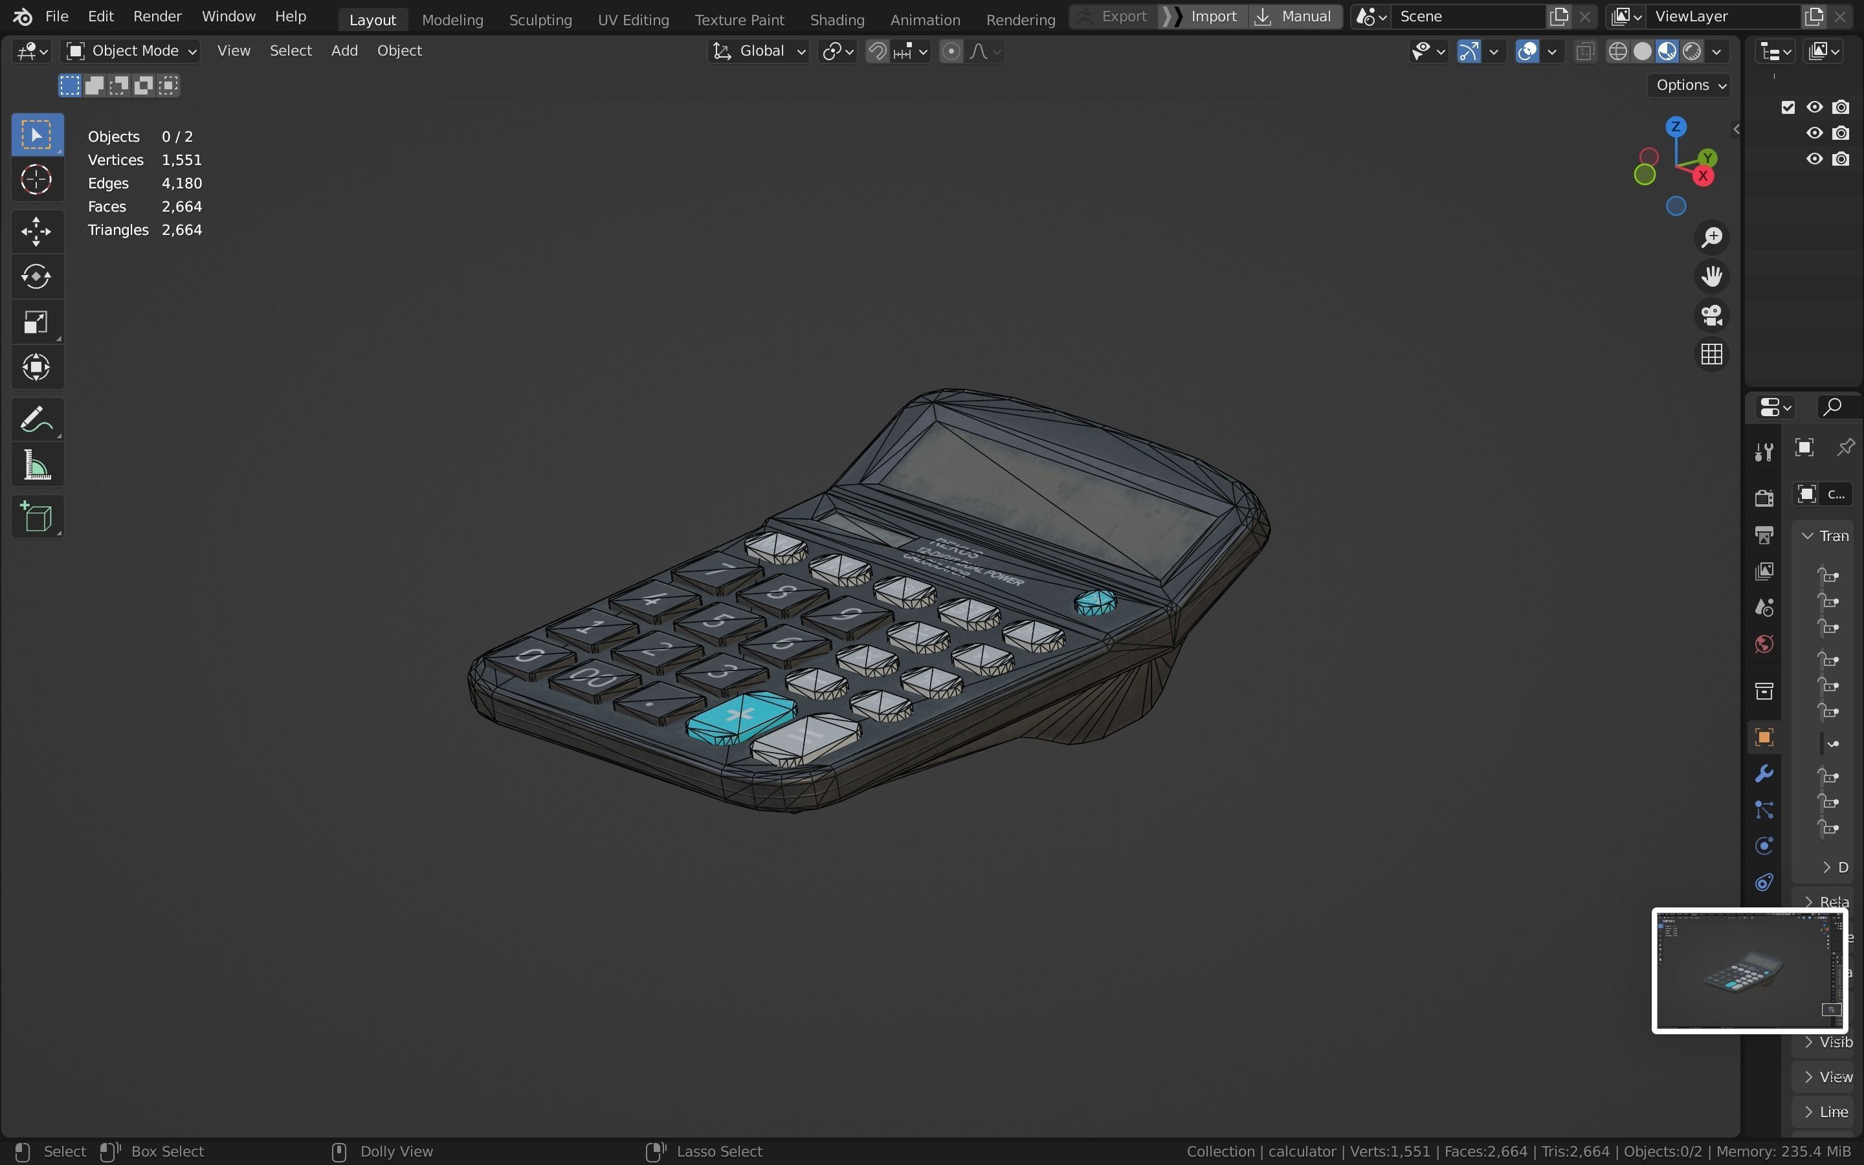The image size is (1864, 1165).
Task: Open the Object properties tab
Action: pyautogui.click(x=1764, y=737)
